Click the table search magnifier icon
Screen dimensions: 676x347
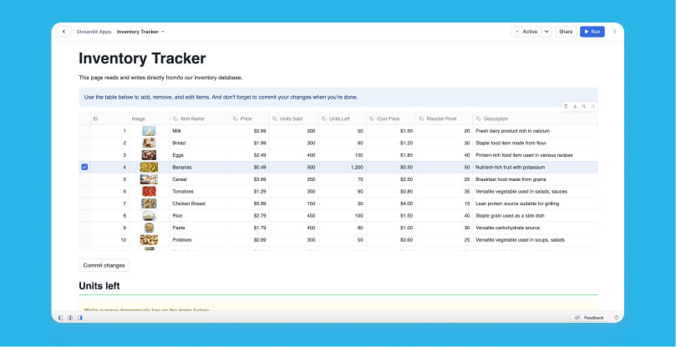pos(584,106)
